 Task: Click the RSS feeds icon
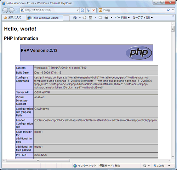click(91, 18)
